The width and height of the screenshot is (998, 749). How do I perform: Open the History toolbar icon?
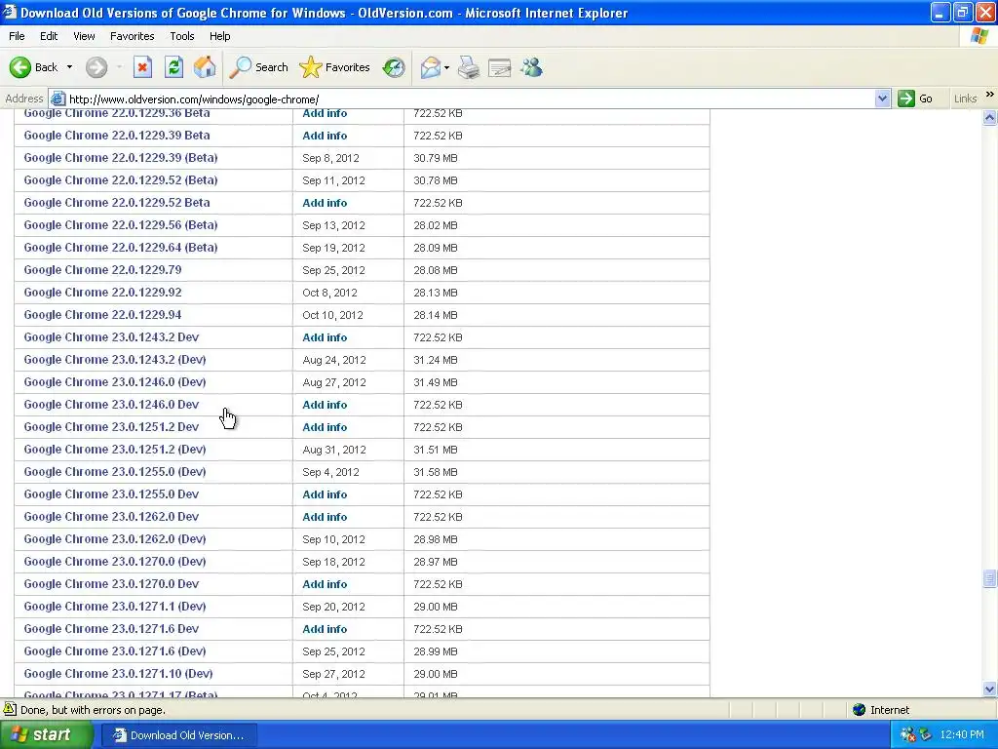394,67
